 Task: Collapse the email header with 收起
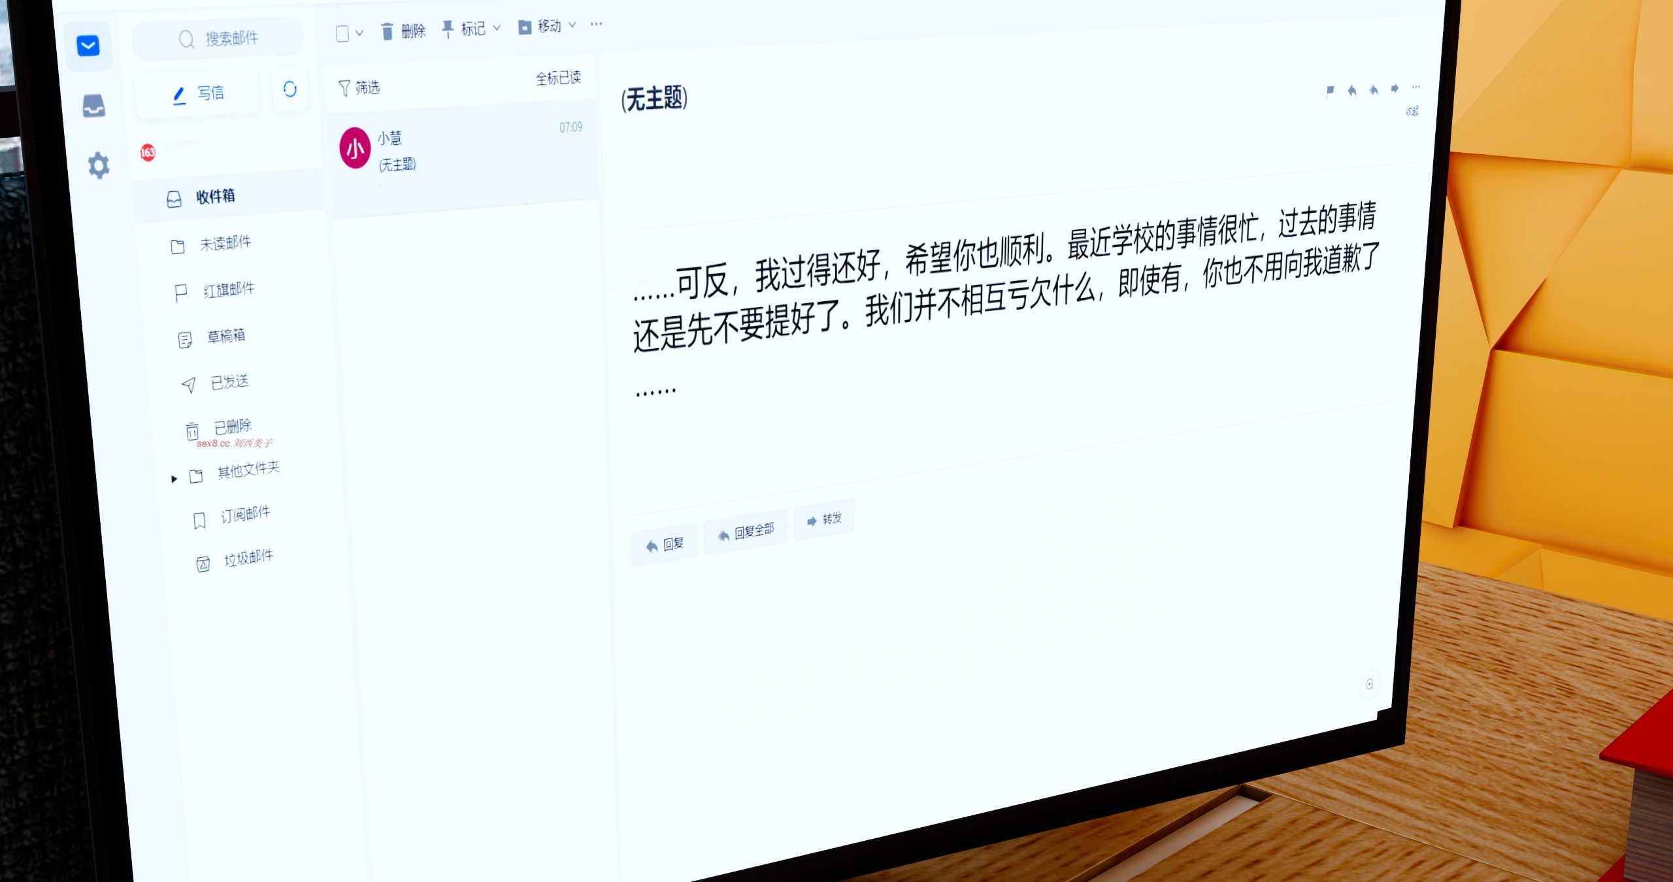pos(1412,111)
